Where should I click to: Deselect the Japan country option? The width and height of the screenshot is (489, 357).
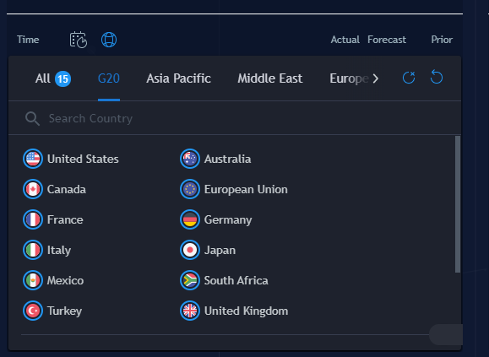(208, 250)
